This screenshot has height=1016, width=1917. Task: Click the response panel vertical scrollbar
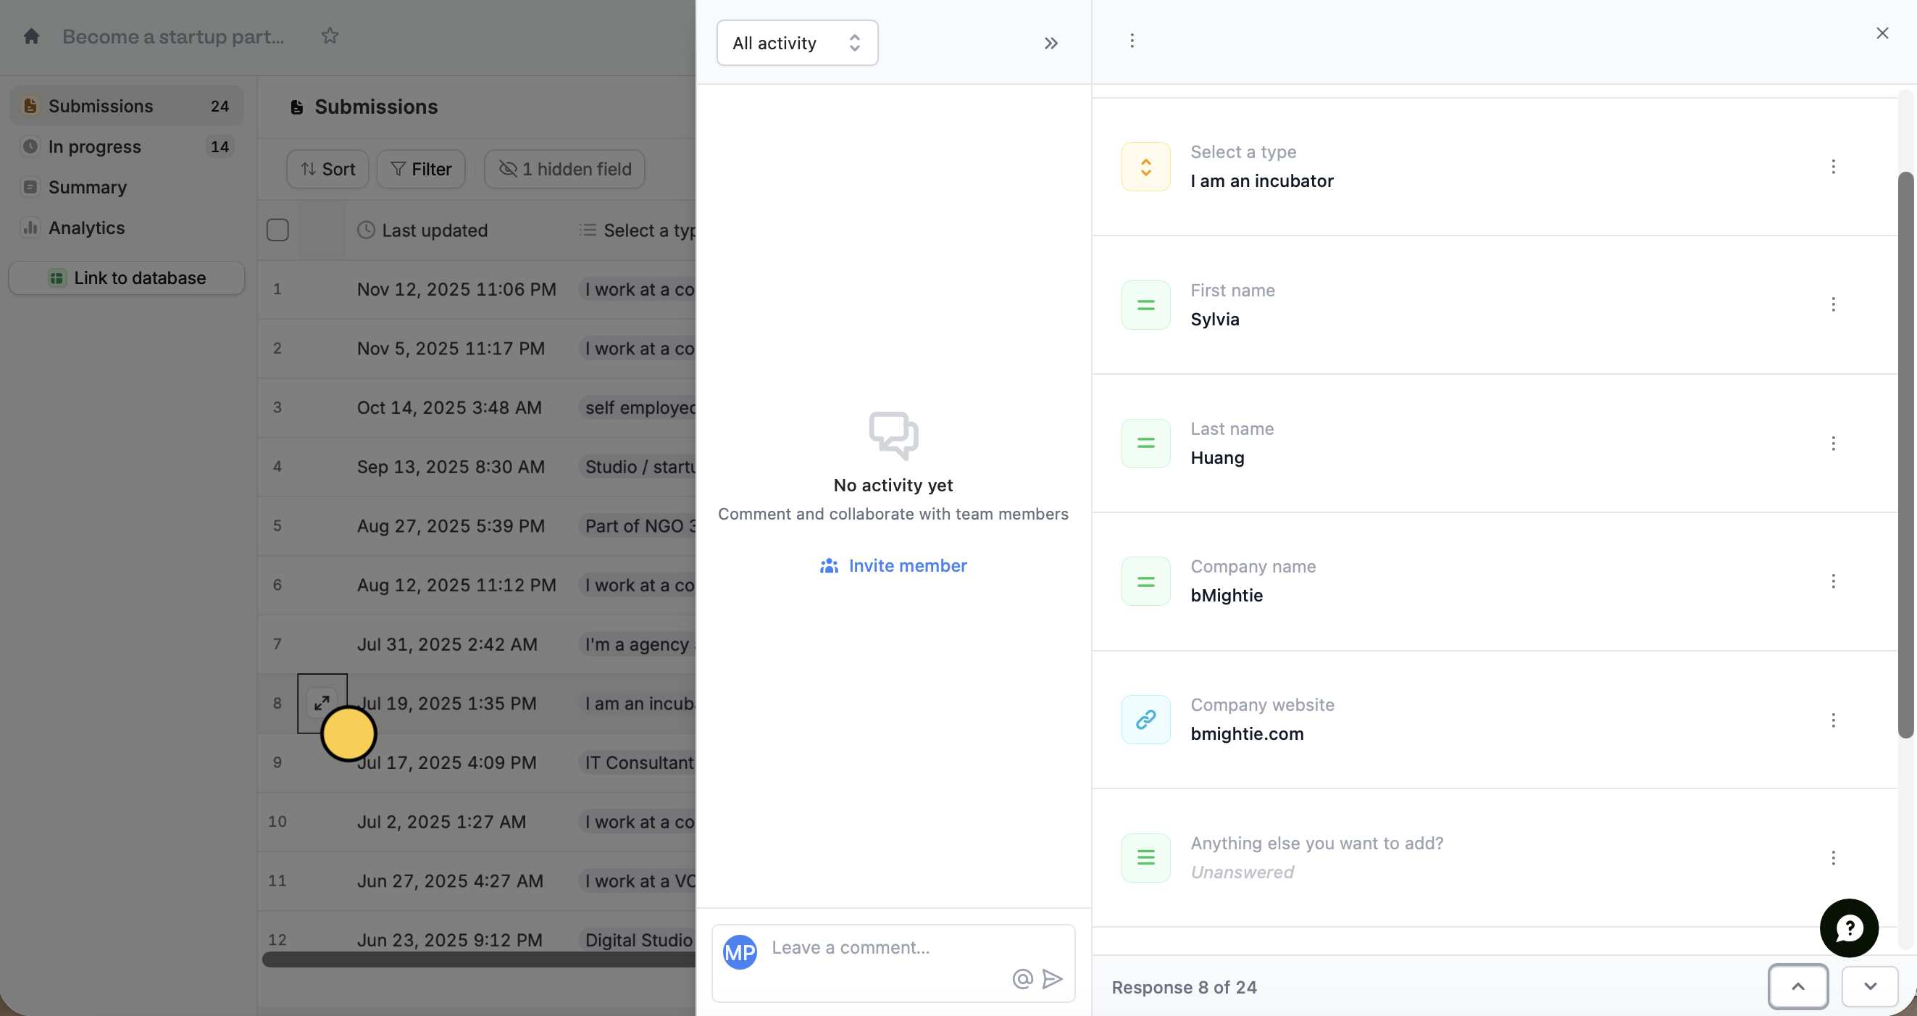[x=1905, y=454]
